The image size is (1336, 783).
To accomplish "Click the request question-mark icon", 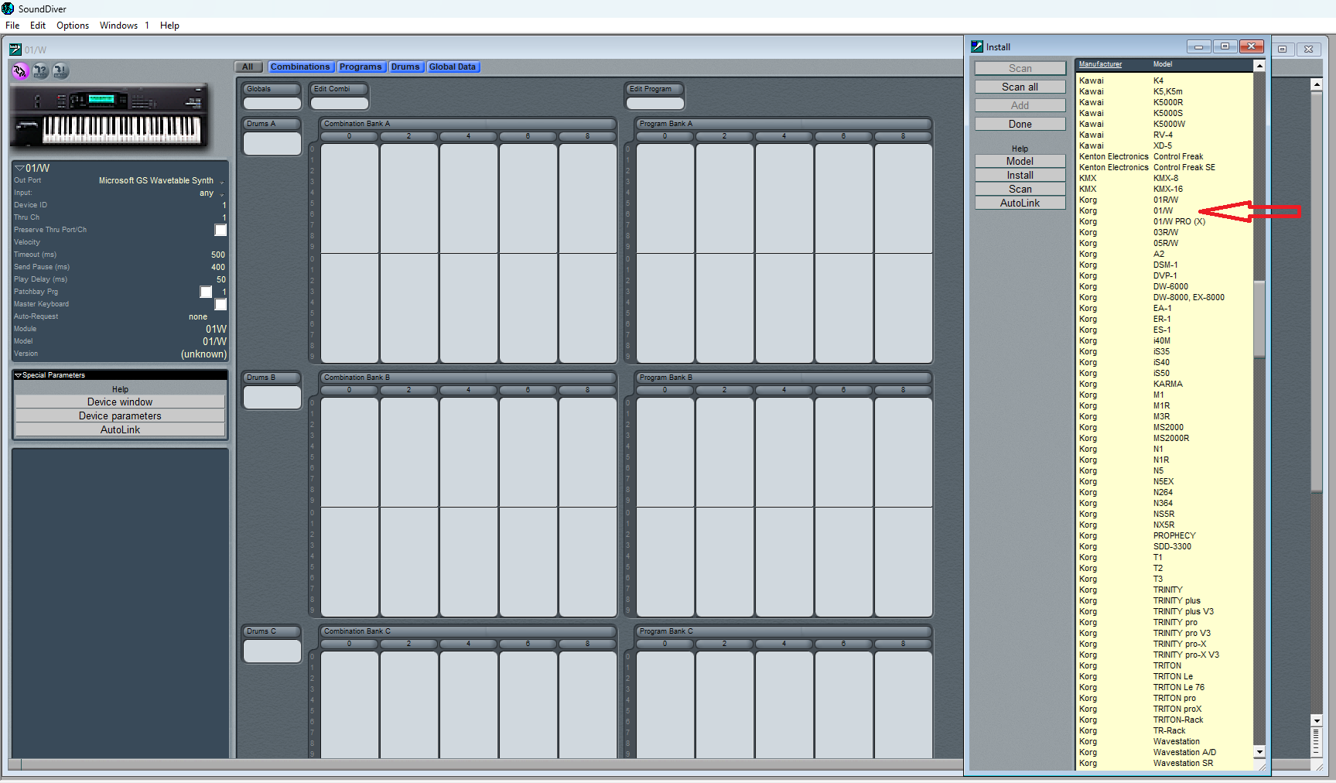I will click(40, 71).
